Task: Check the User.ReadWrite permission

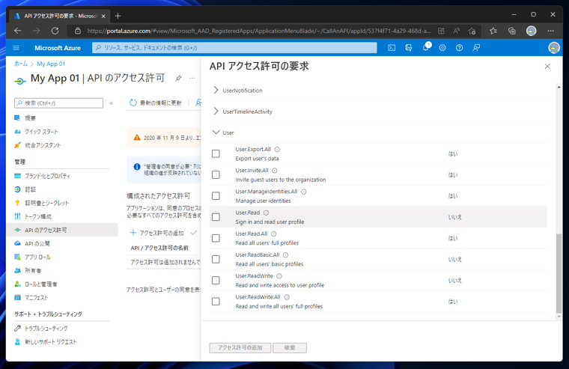Action: (x=216, y=281)
